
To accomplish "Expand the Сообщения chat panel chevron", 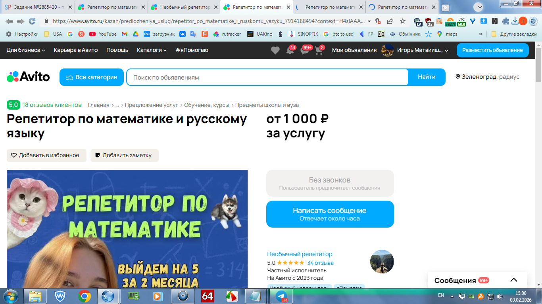I will [514, 280].
